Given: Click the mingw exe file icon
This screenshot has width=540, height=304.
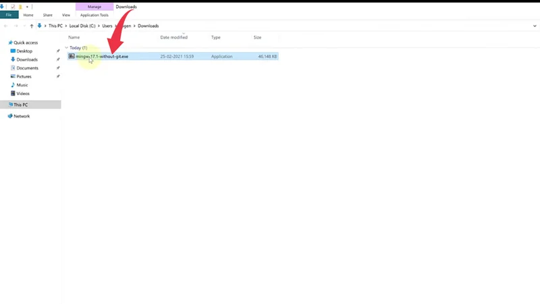Looking at the screenshot, I should tap(72, 56).
